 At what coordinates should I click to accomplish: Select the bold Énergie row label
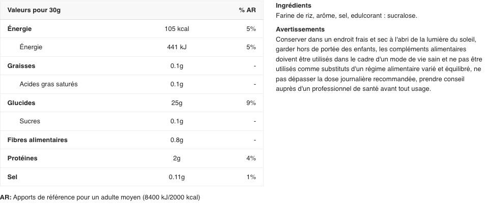[x=19, y=29]
